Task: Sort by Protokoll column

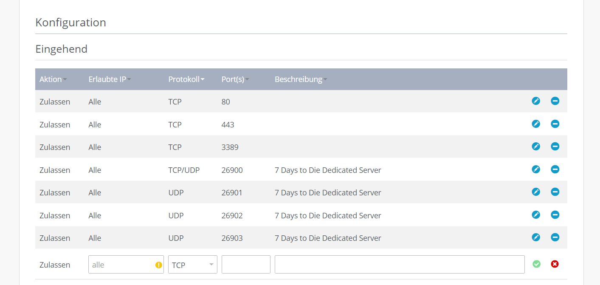Action: (186, 79)
